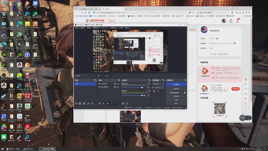The height and width of the screenshot is (151, 268).
Task: Add a new source in OBS sources panel
Action: (x=99, y=103)
